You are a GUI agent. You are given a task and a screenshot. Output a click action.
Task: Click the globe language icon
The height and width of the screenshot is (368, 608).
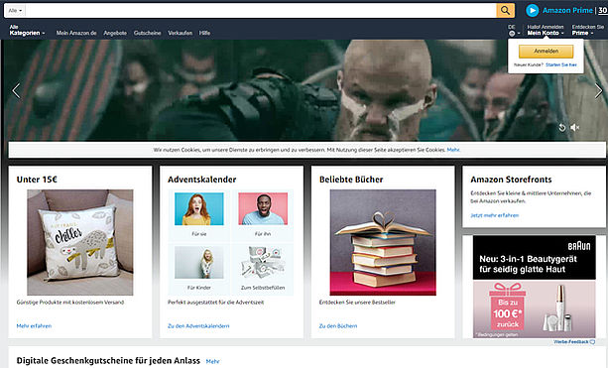coord(512,34)
